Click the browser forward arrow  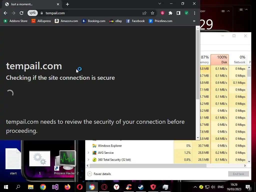point(13,13)
